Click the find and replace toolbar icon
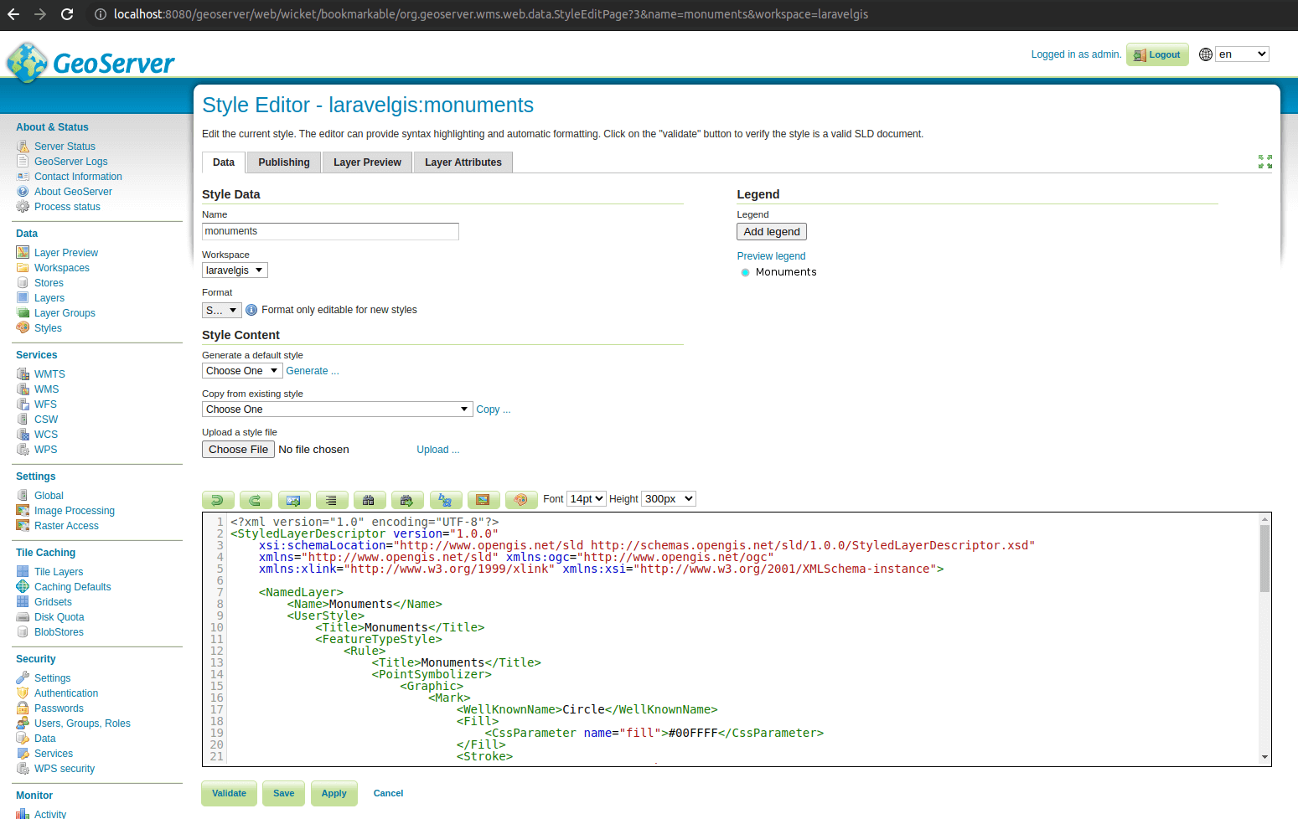 click(446, 500)
